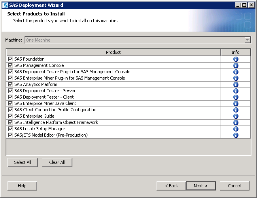
Task: Uncheck SAS Intelligence Platform Object Framework checkbox
Action: coord(10,122)
